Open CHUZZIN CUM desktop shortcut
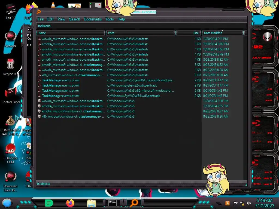Viewport: 279px width, 209px height. point(11,153)
